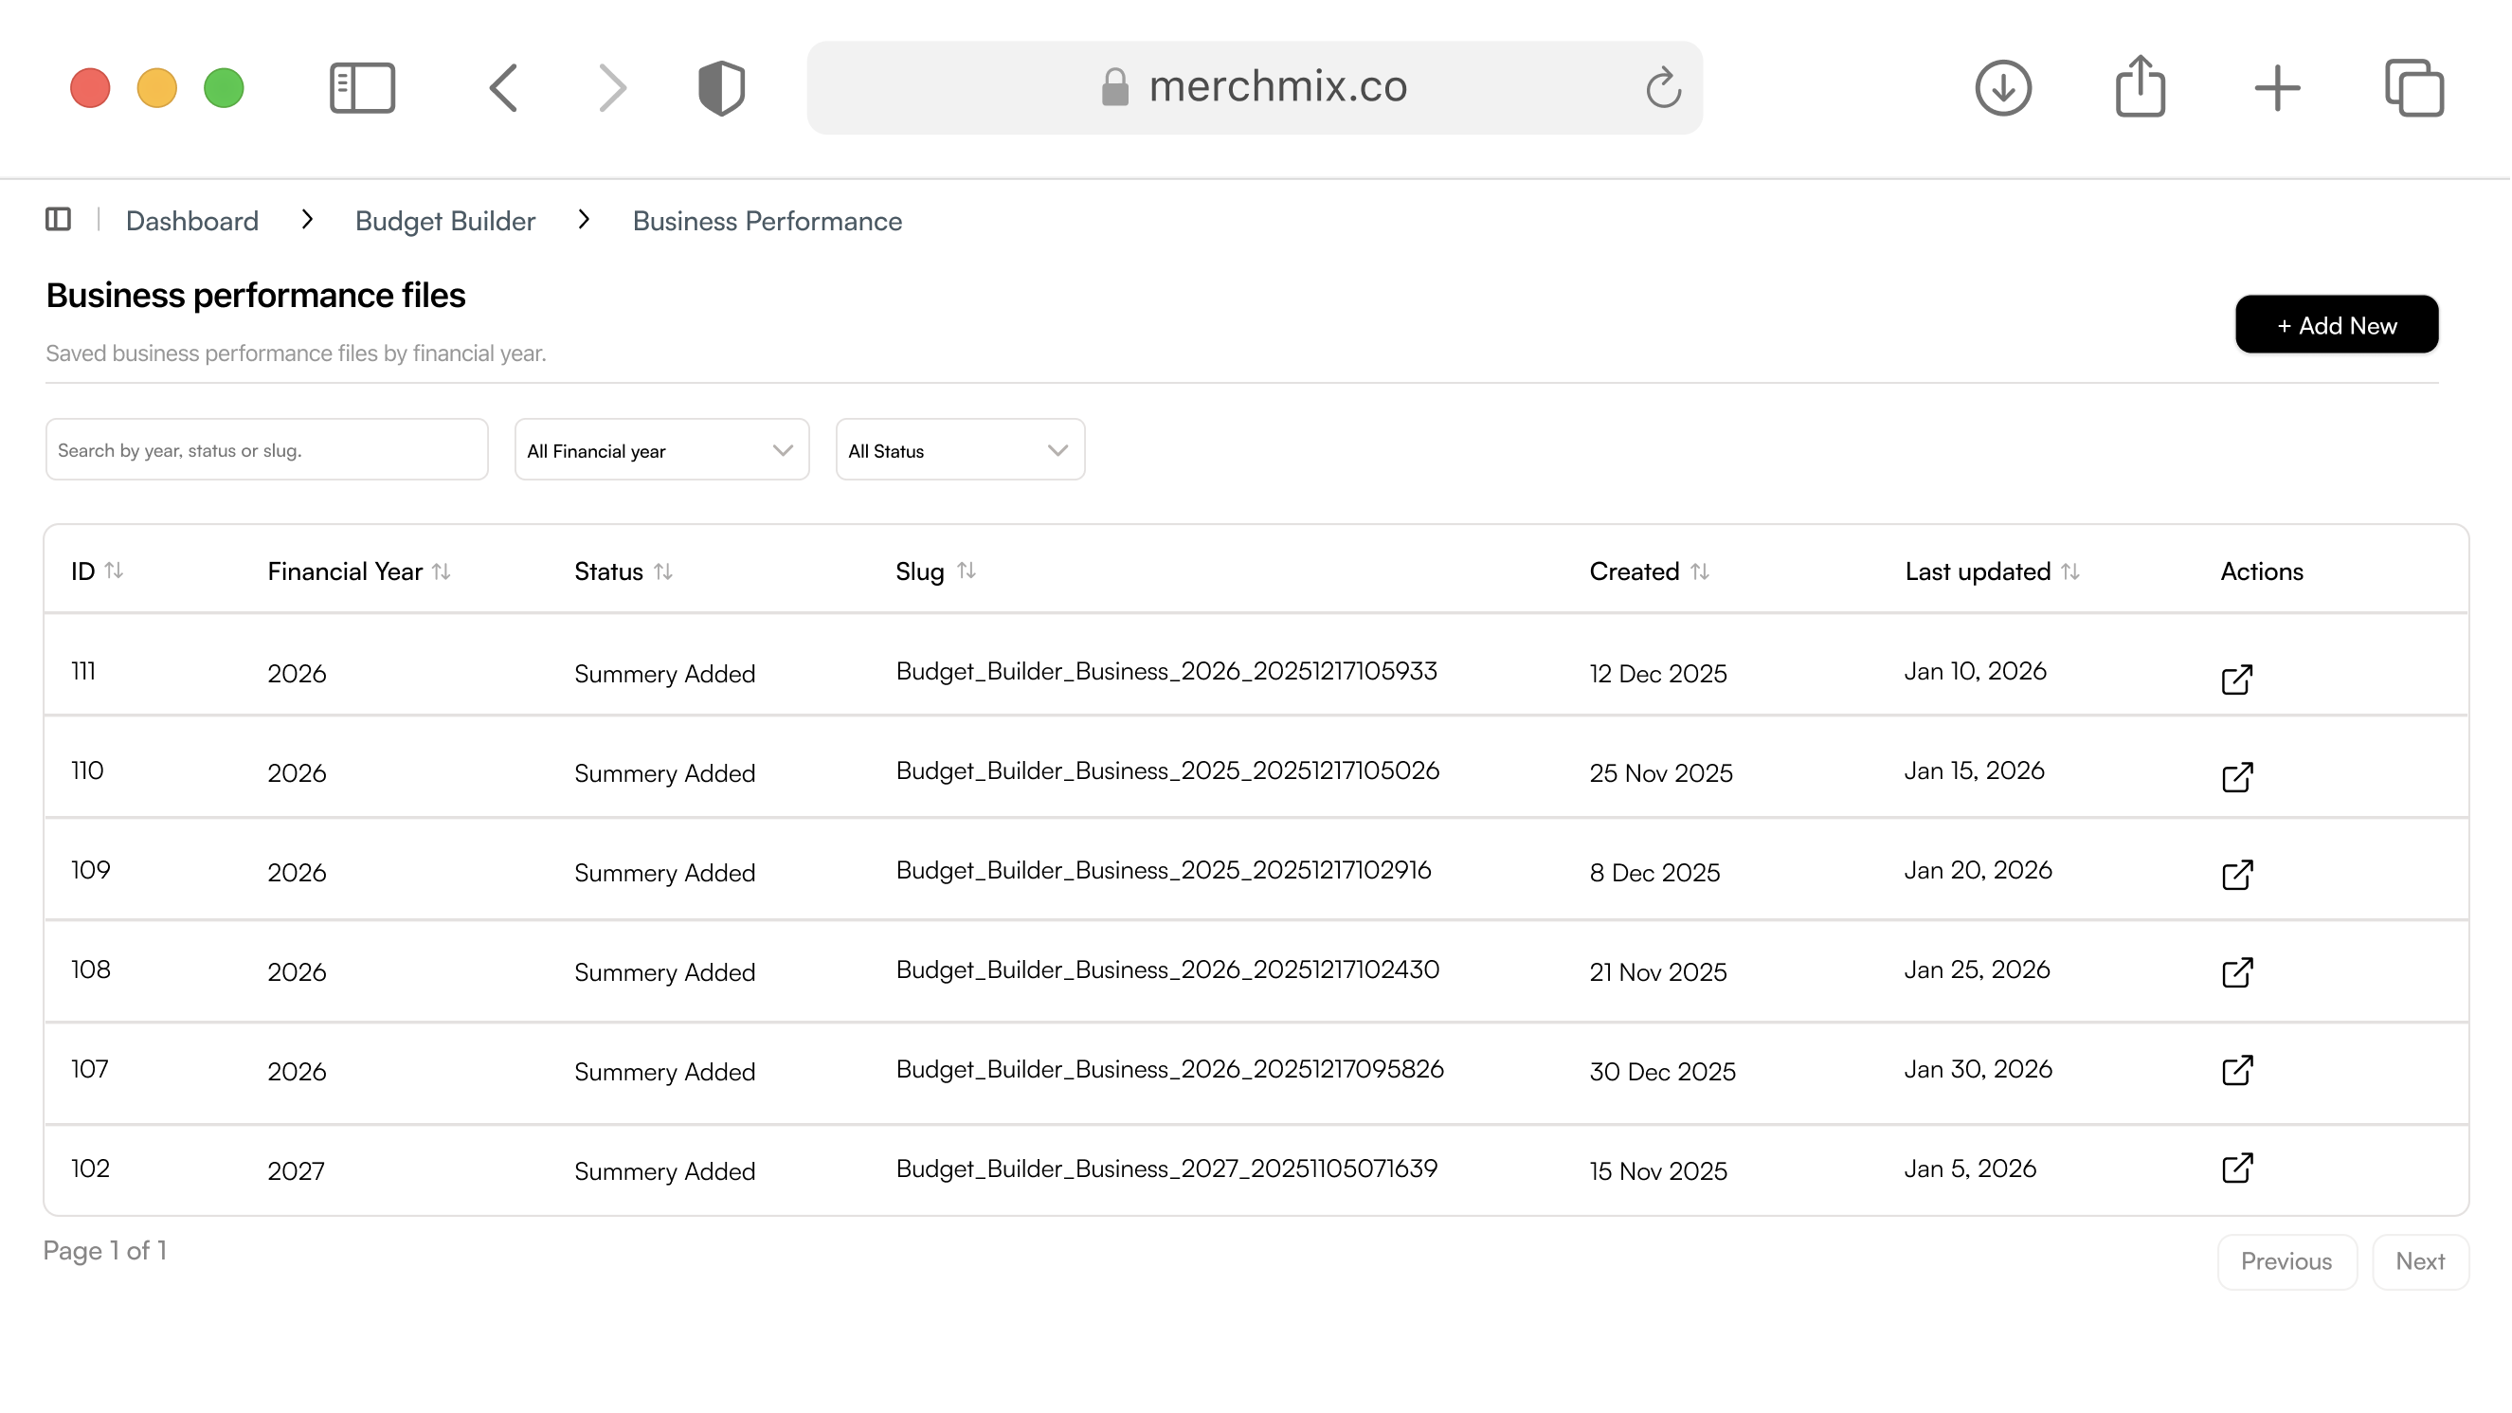Open the All Status dropdown
Viewport: 2512px width, 1413px height.
coord(960,449)
